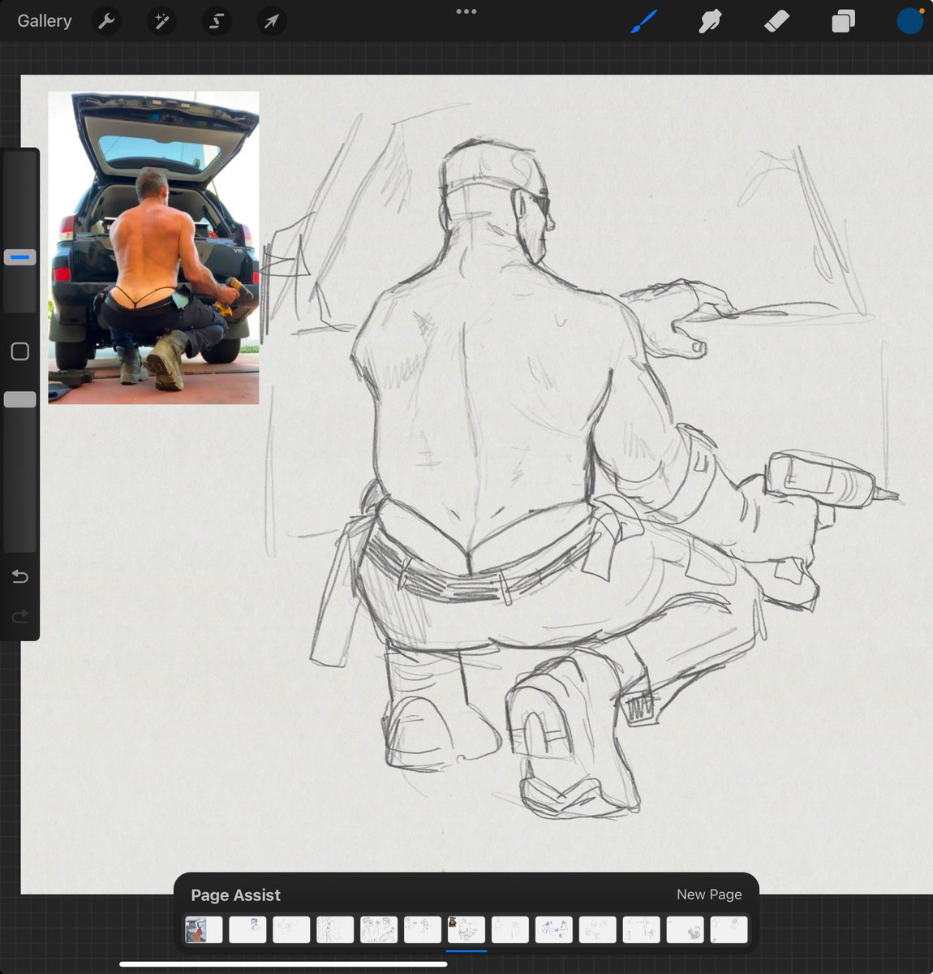
Task: Activate the Selection S-ribbon tool
Action: (217, 21)
